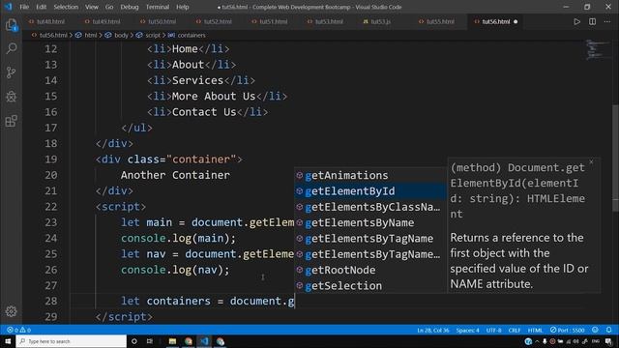This screenshot has height=348, width=619.
Task: Switch to the tut49.html tab
Action: pyautogui.click(x=105, y=21)
